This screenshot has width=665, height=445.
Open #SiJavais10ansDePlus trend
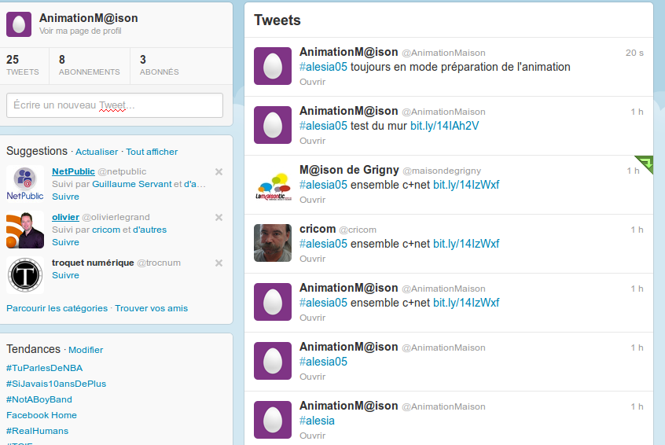click(57, 384)
